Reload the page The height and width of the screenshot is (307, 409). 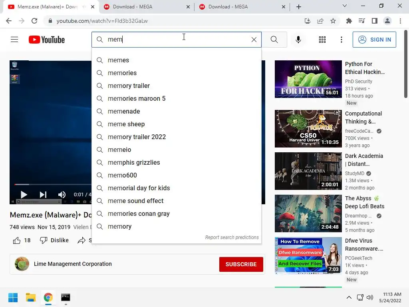pos(34,21)
